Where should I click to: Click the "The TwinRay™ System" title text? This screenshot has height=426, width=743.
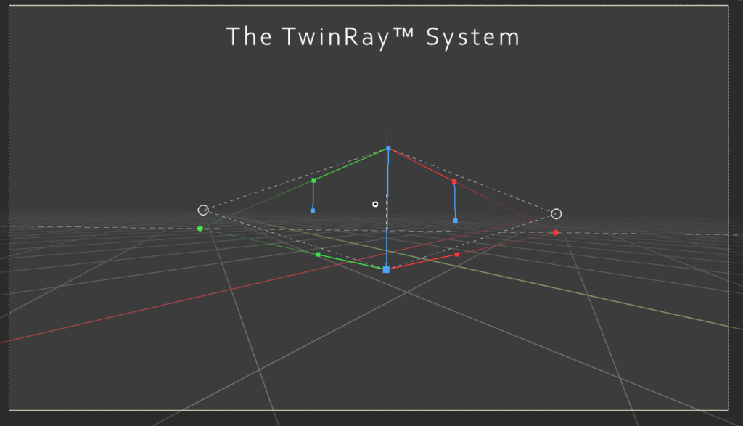(373, 37)
